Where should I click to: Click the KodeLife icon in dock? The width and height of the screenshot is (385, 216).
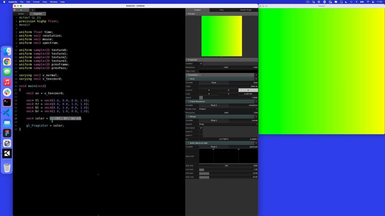pos(7,153)
